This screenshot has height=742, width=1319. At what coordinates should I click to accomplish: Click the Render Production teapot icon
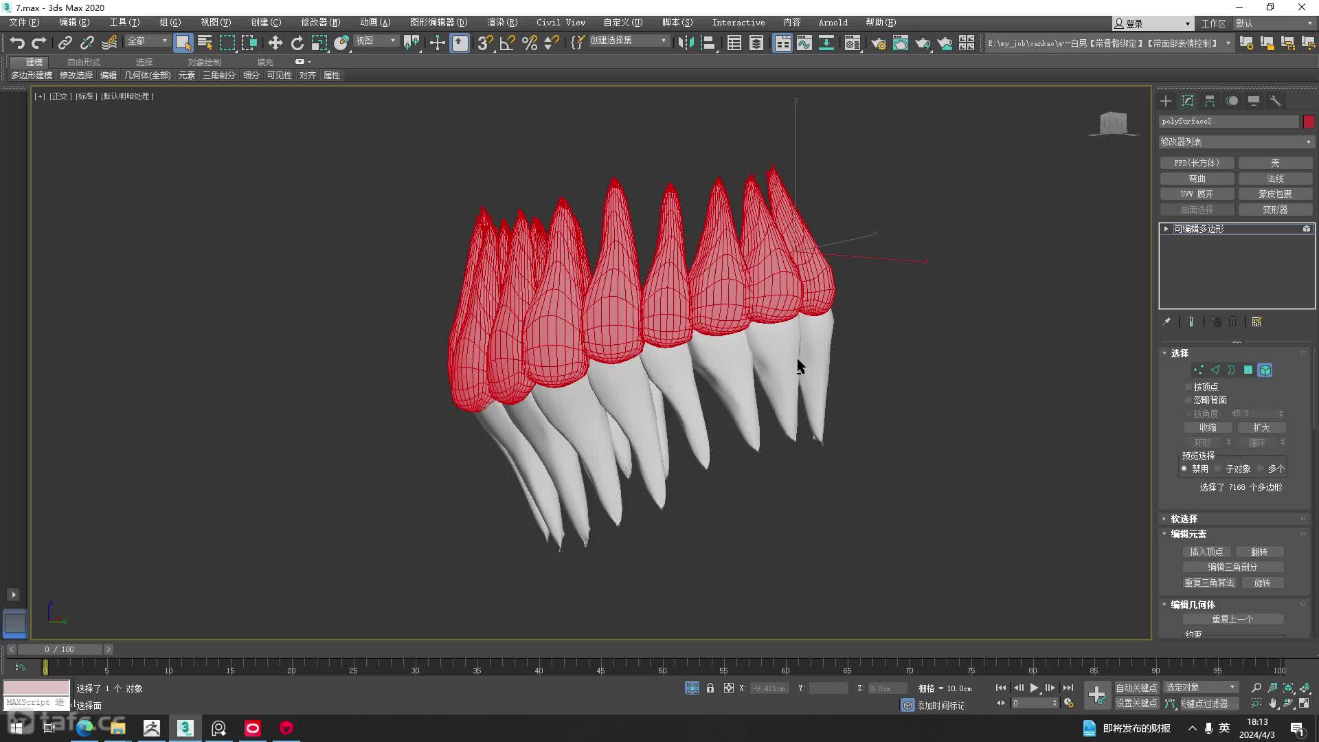pyautogui.click(x=923, y=43)
